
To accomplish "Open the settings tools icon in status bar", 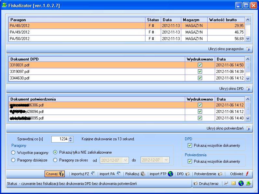I will (x=226, y=184).
